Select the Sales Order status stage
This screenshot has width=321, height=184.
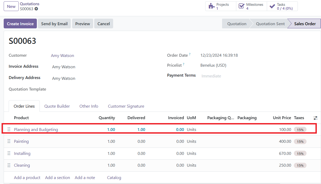tap(305, 24)
